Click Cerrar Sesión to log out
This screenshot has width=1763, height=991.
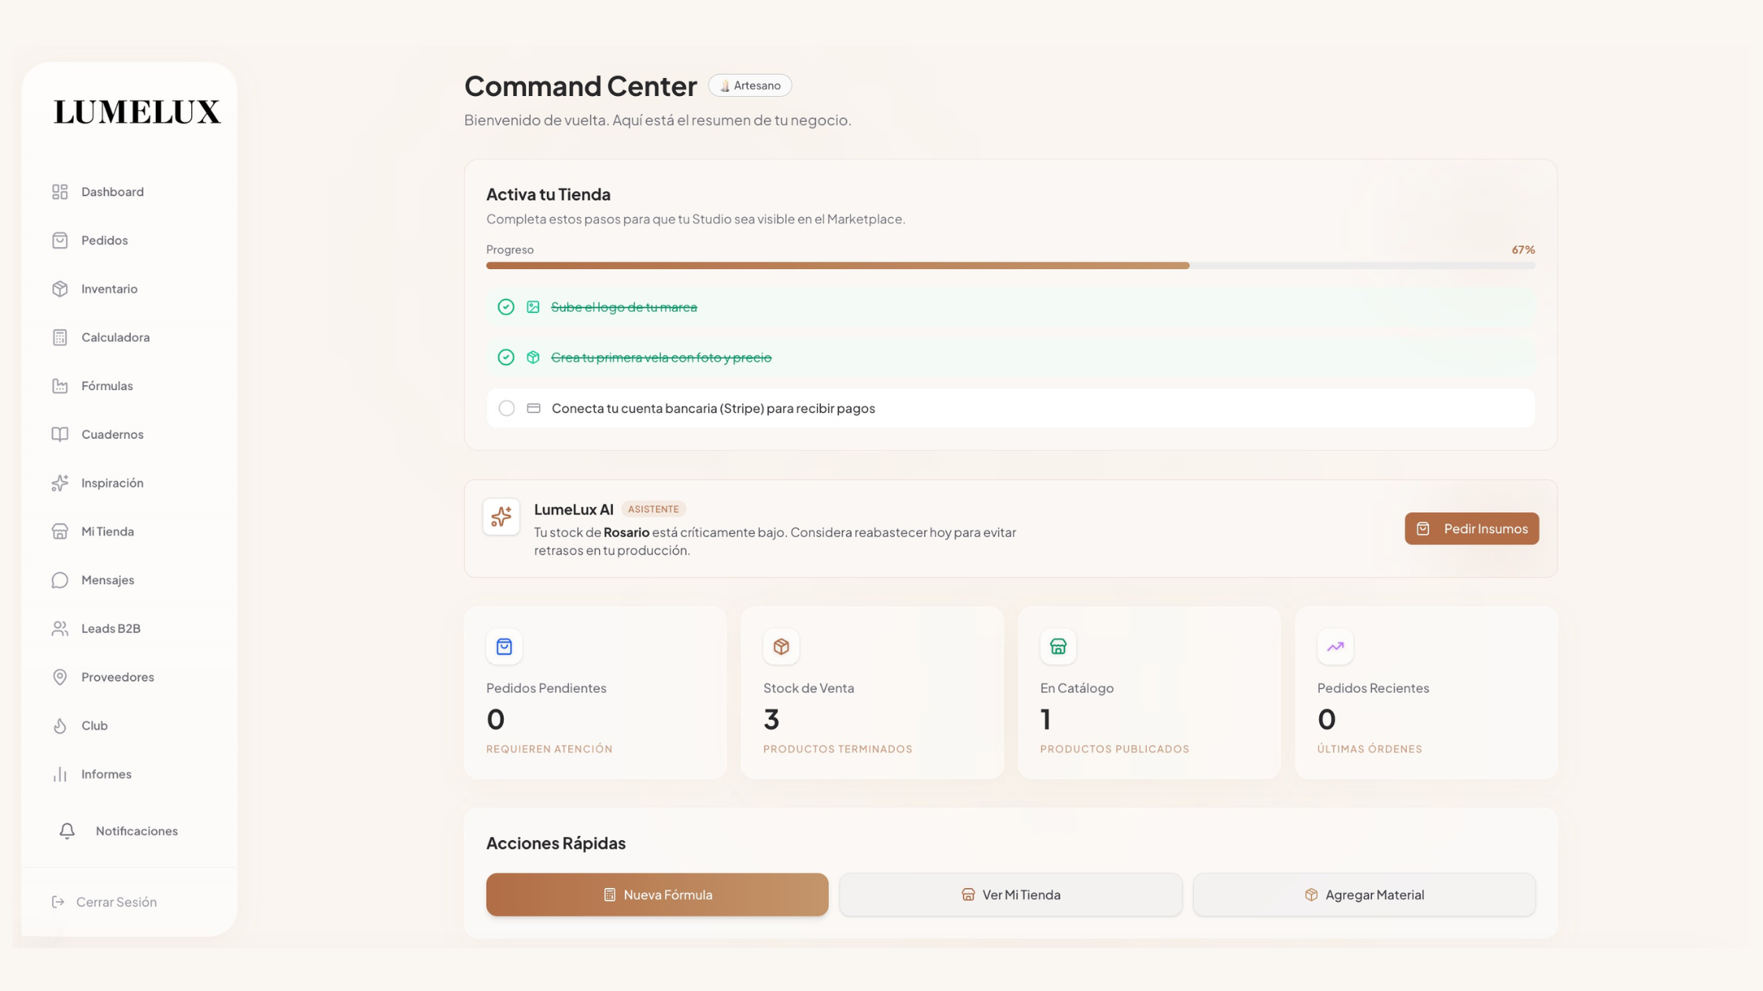pyautogui.click(x=116, y=902)
